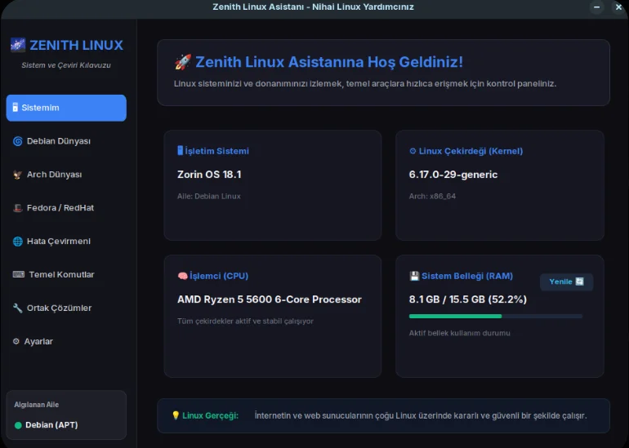The height and width of the screenshot is (448, 629).
Task: Click the window title bar text
Action: pyautogui.click(x=313, y=7)
